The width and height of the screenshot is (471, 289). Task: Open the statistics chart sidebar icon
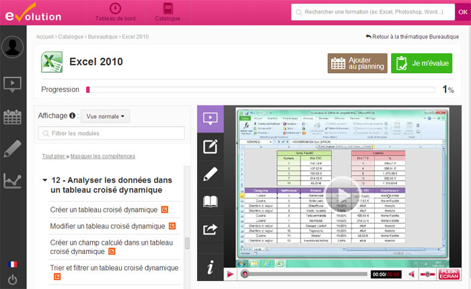pyautogui.click(x=12, y=181)
